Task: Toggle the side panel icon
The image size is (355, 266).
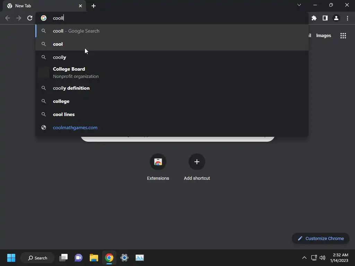Action: tap(325, 18)
